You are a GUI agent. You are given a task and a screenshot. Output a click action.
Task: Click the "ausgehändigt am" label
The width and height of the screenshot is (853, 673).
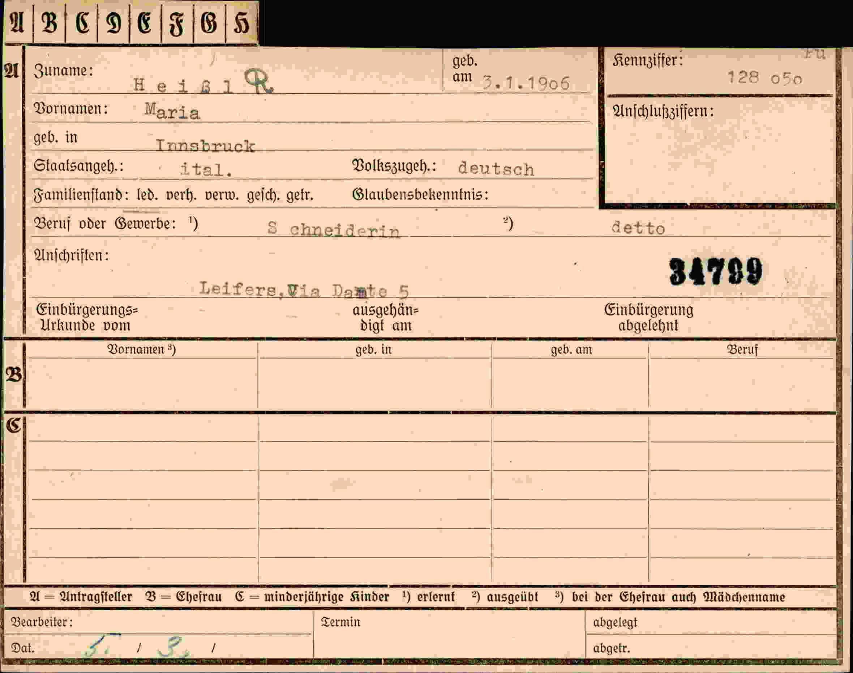(x=386, y=318)
